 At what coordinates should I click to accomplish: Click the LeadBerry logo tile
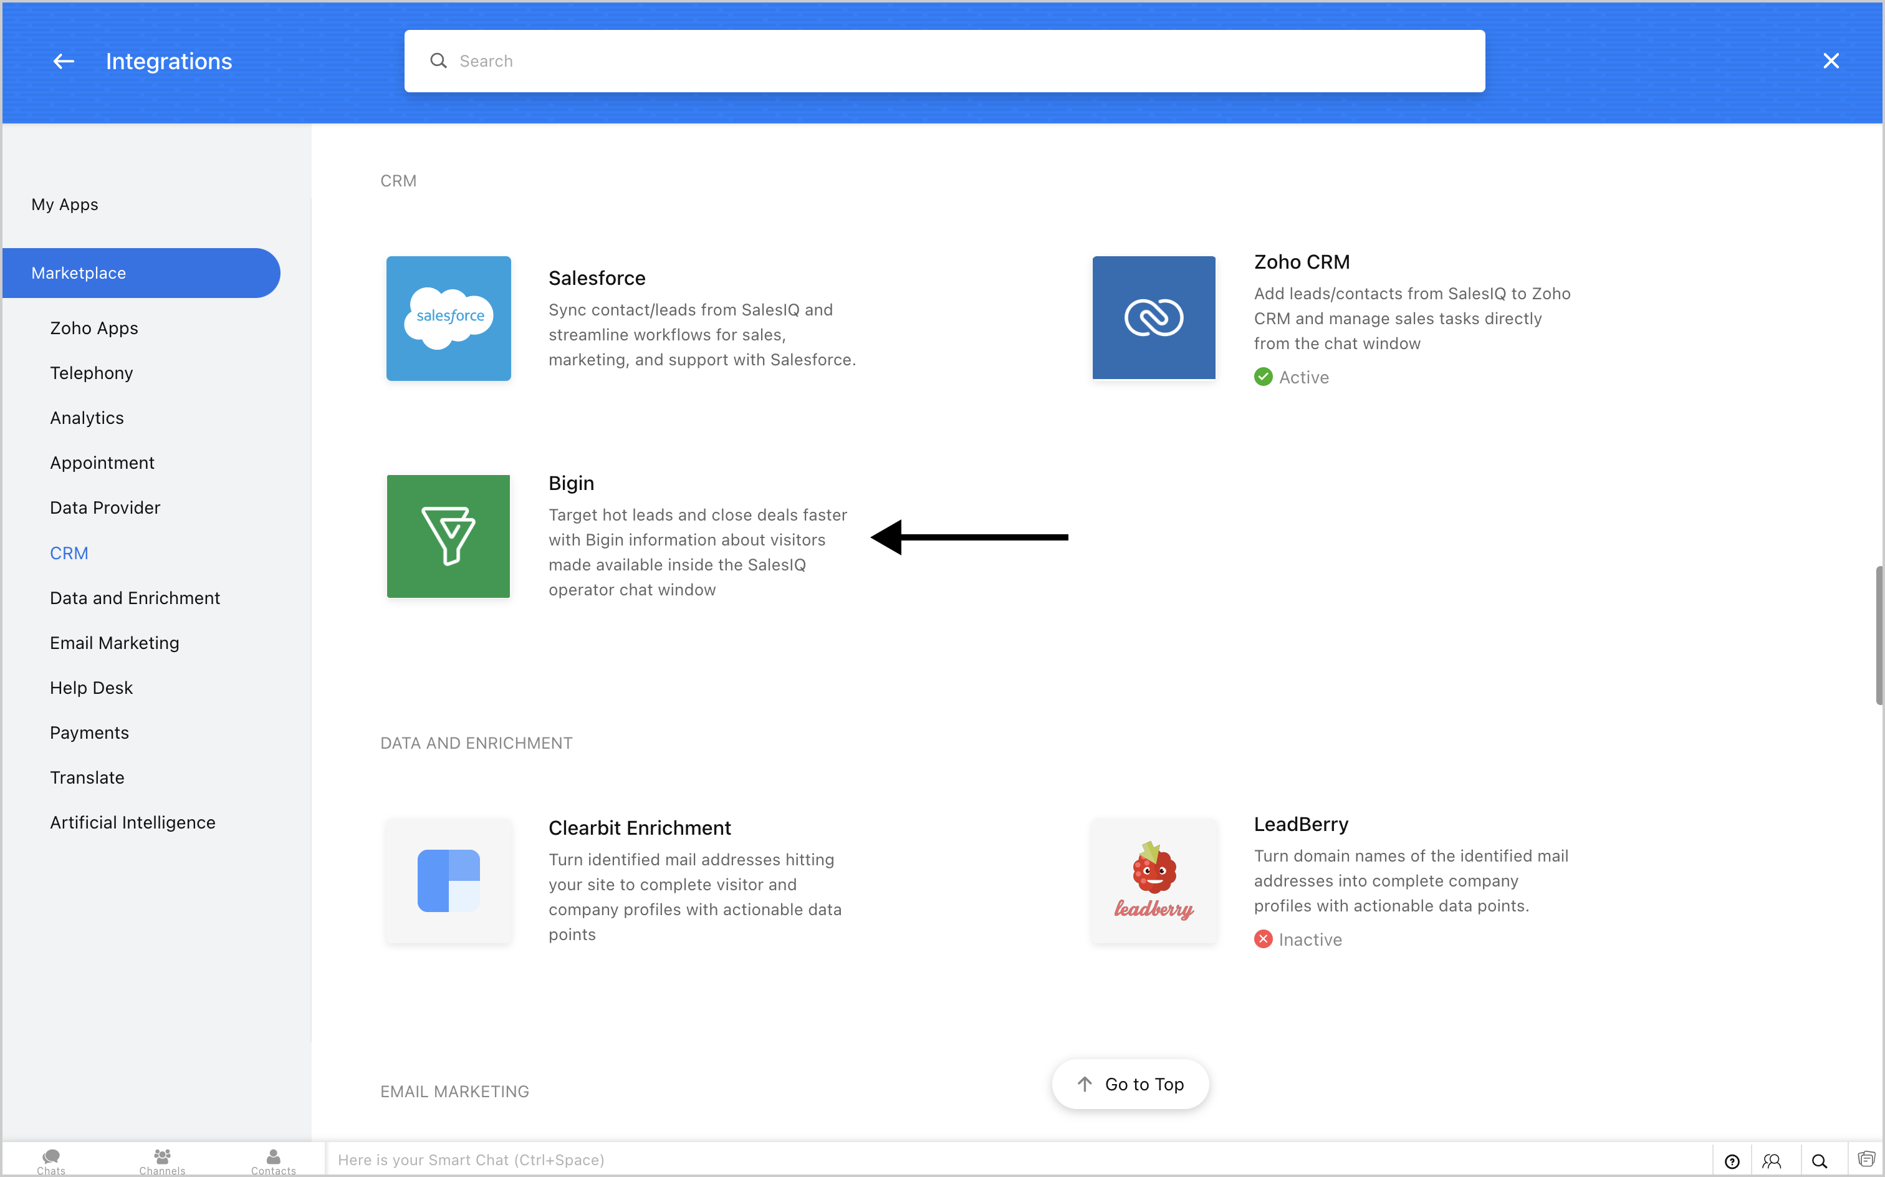[x=1153, y=880]
